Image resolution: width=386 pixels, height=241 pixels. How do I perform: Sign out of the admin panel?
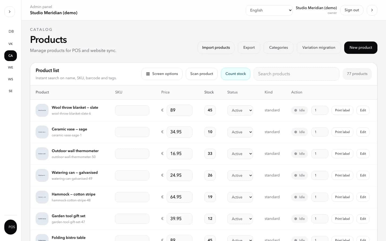(x=352, y=10)
